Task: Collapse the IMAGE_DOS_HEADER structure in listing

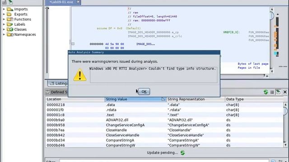Action: (73, 44)
